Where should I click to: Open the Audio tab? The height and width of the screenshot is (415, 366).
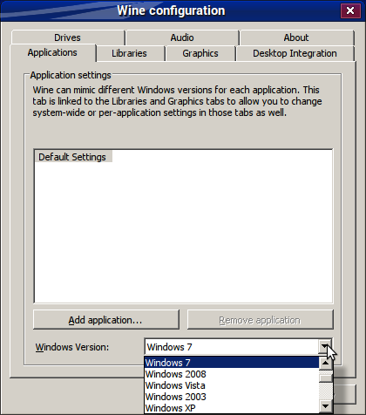[182, 37]
